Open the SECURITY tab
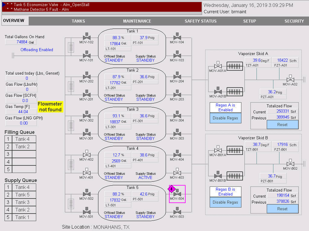309x231 pixels. point(294,21)
